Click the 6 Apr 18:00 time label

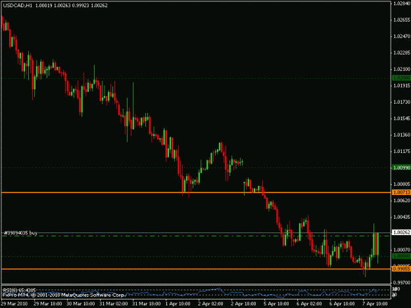point(342,304)
